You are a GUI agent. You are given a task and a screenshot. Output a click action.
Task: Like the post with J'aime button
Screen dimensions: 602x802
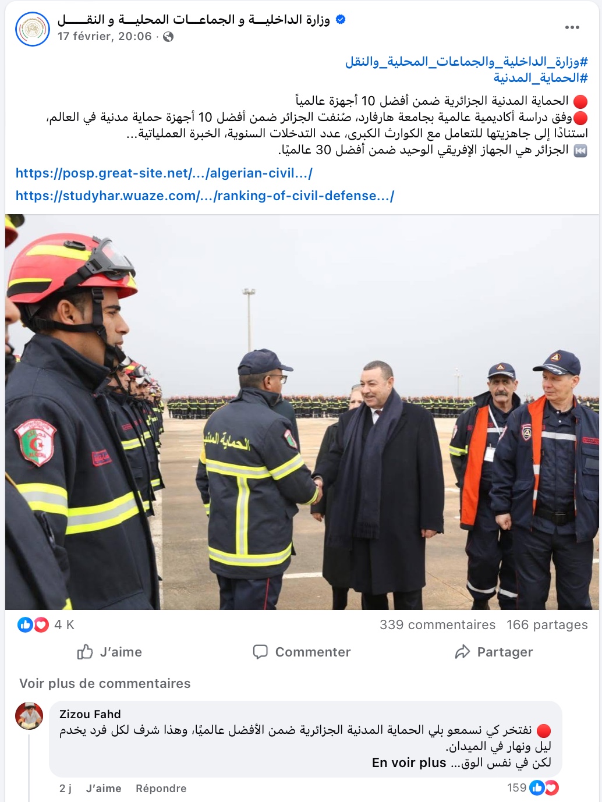tap(109, 652)
